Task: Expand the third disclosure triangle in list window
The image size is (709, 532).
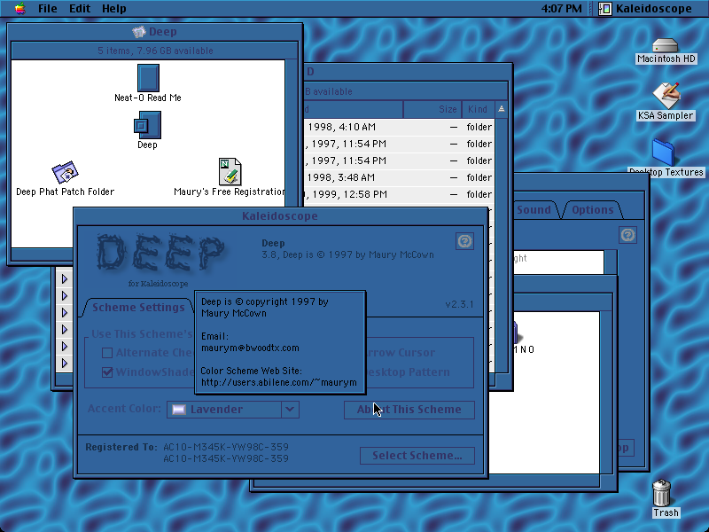Action: pyautogui.click(x=64, y=312)
